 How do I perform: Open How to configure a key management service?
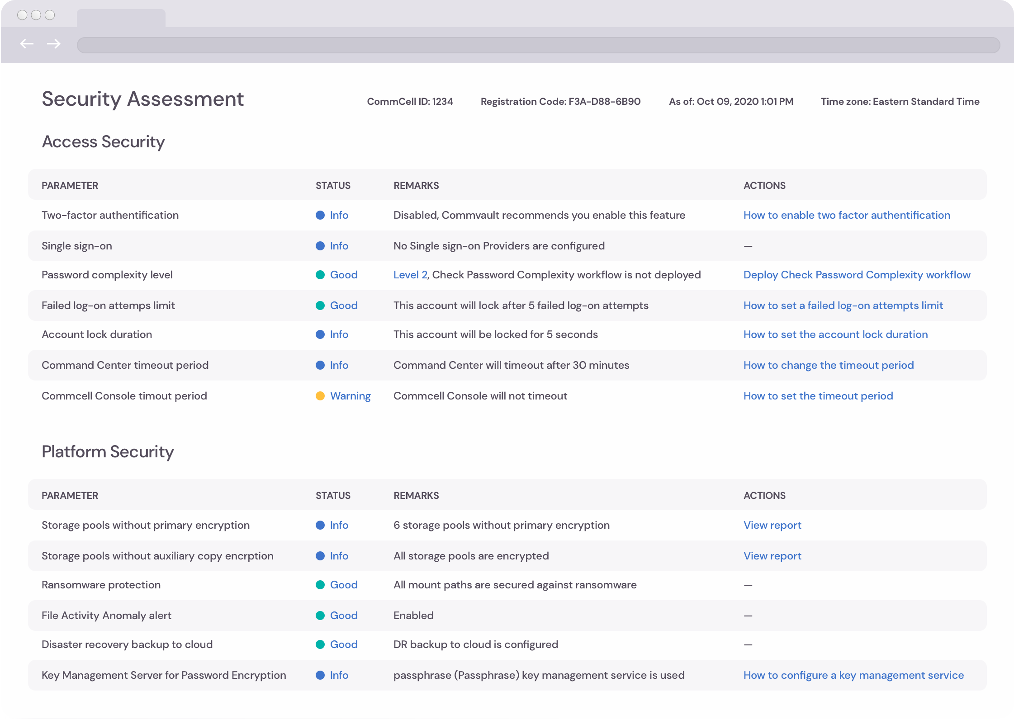853,675
